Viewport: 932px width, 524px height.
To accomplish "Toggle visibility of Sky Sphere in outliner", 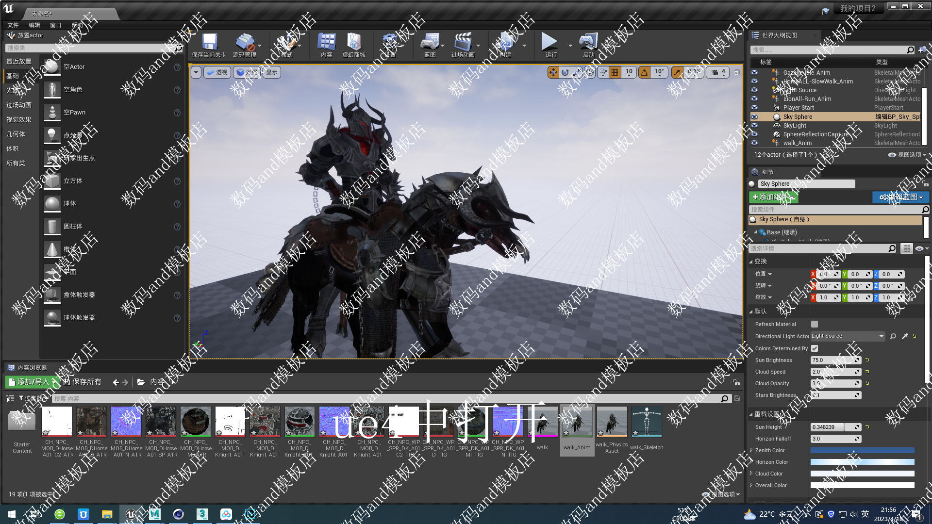I will [x=754, y=117].
